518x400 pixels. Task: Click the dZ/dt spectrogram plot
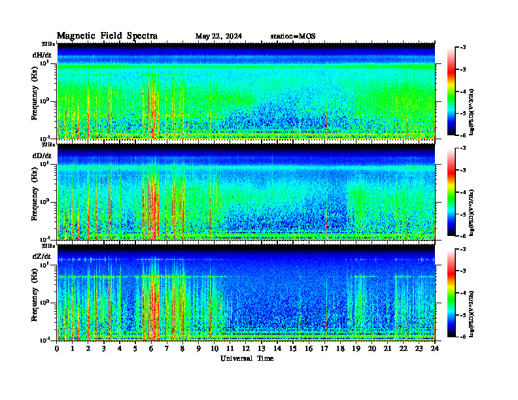pos(246,293)
